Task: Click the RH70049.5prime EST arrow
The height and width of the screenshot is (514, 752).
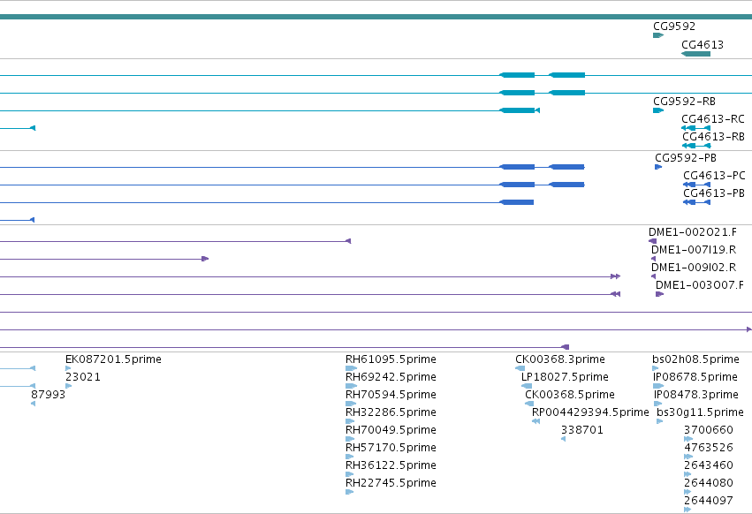Action: coord(350,439)
